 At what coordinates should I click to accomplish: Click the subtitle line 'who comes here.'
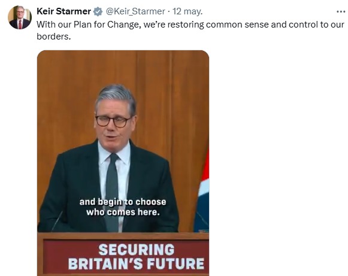click(123, 213)
